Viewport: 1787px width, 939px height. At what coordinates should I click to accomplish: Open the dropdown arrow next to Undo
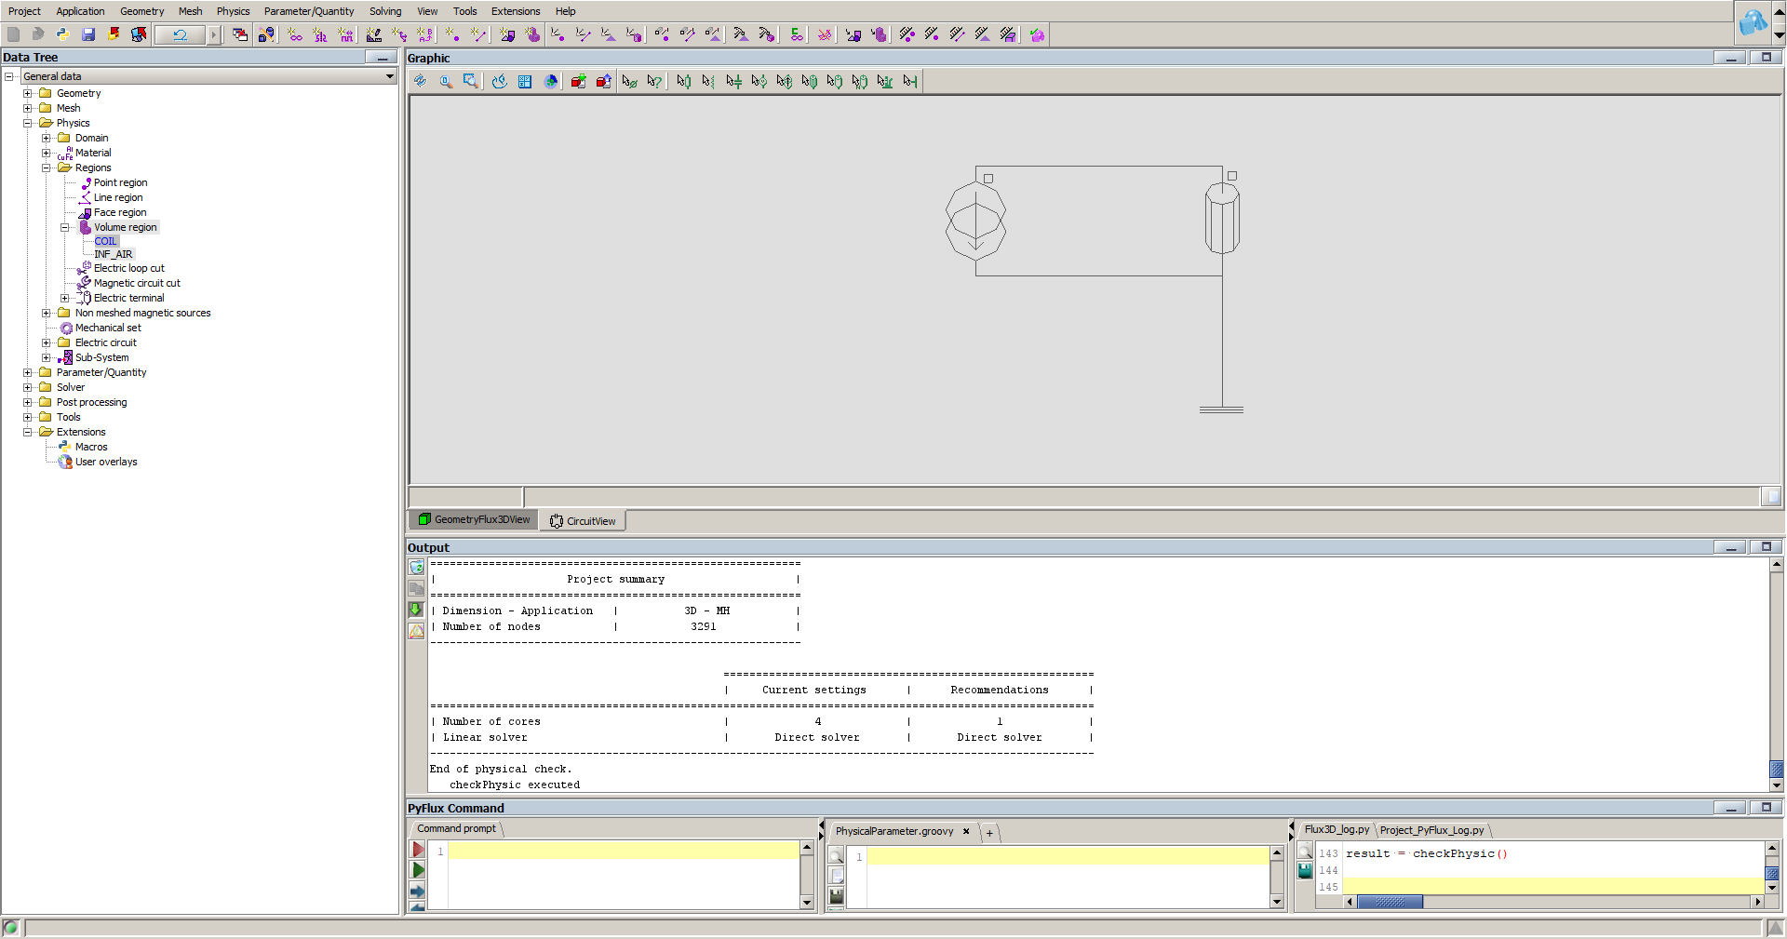[213, 34]
